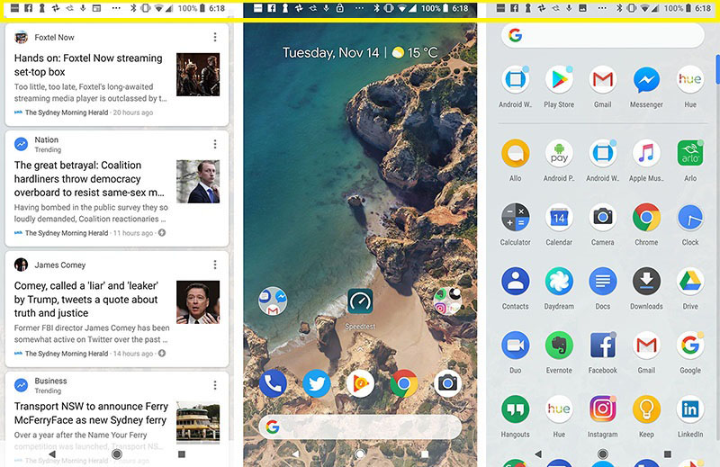This screenshot has height=467, width=720.
Task: Launch Camera from app drawer
Action: click(x=602, y=217)
